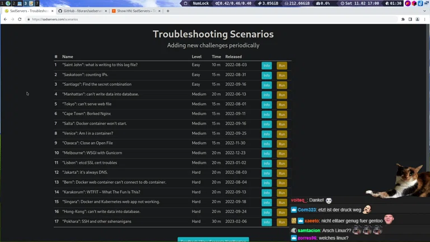Run the "Salta" scenario
430x242 pixels.
tap(282, 124)
